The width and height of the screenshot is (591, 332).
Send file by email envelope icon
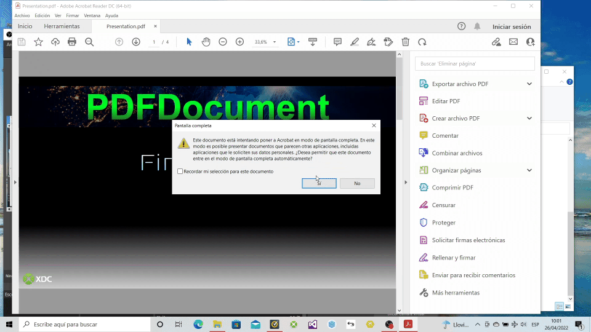click(513, 42)
